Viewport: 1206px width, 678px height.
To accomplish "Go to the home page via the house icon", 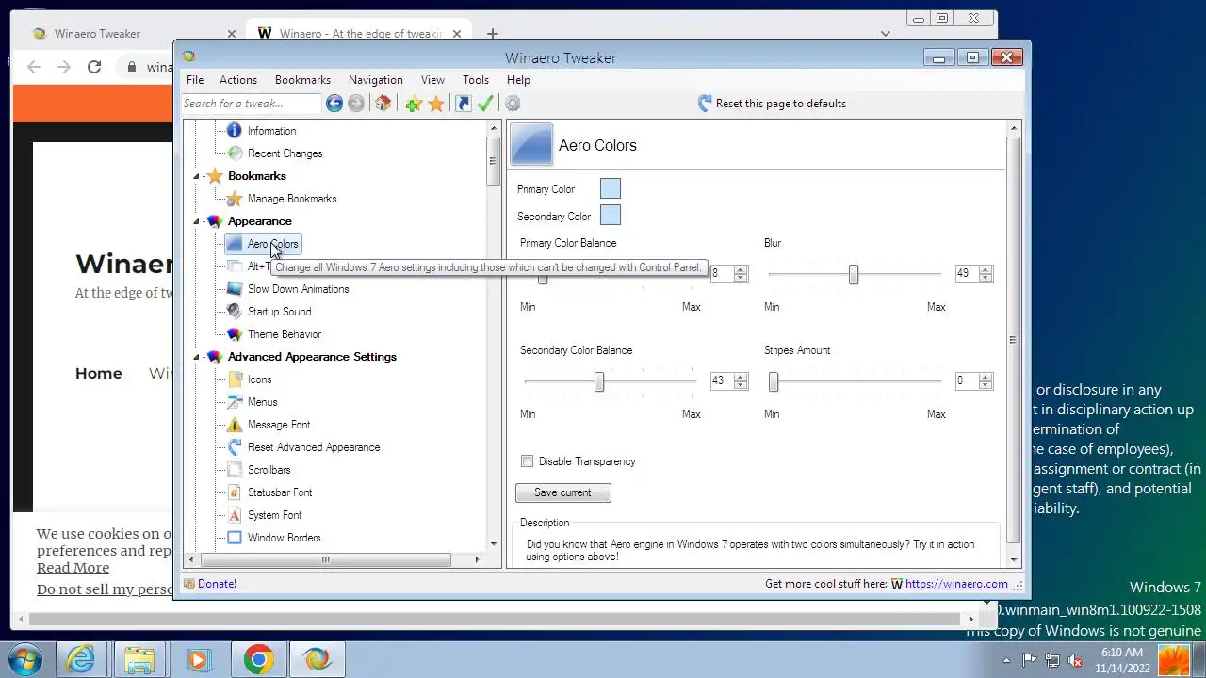I will point(383,104).
